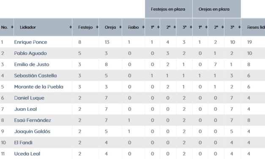Sort by Festejo column arrow icon
The image size is (265, 159).
(x=97, y=27)
